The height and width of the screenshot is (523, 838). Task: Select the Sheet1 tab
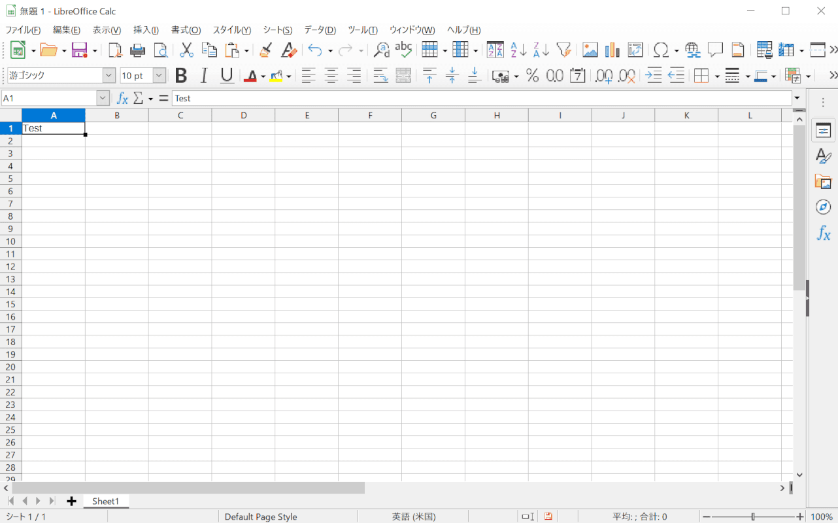tap(106, 501)
